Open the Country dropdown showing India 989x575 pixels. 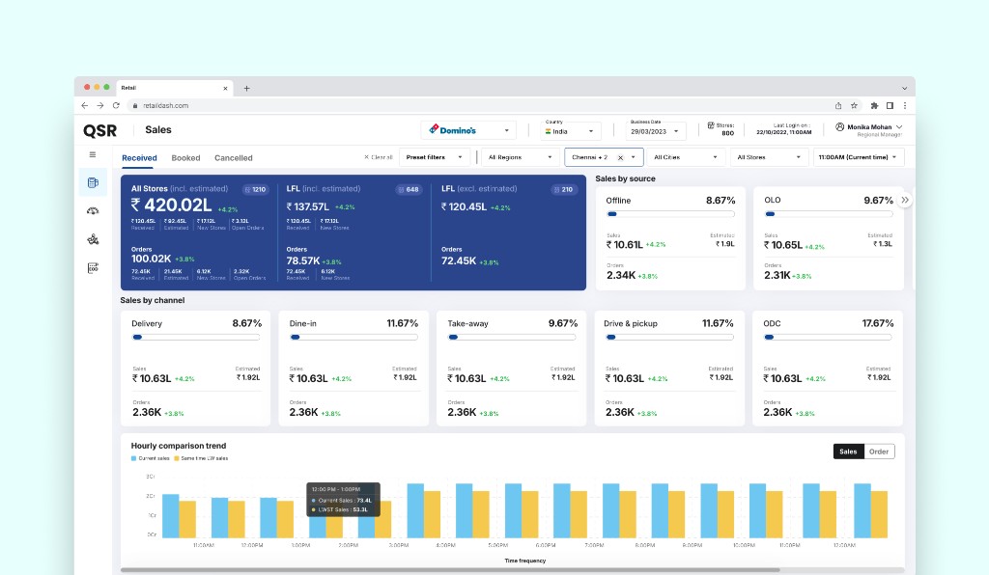[x=569, y=129]
